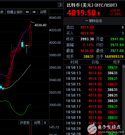Click the +78.40 price change value
The image size is (125, 135).
[x=115, y=10]
